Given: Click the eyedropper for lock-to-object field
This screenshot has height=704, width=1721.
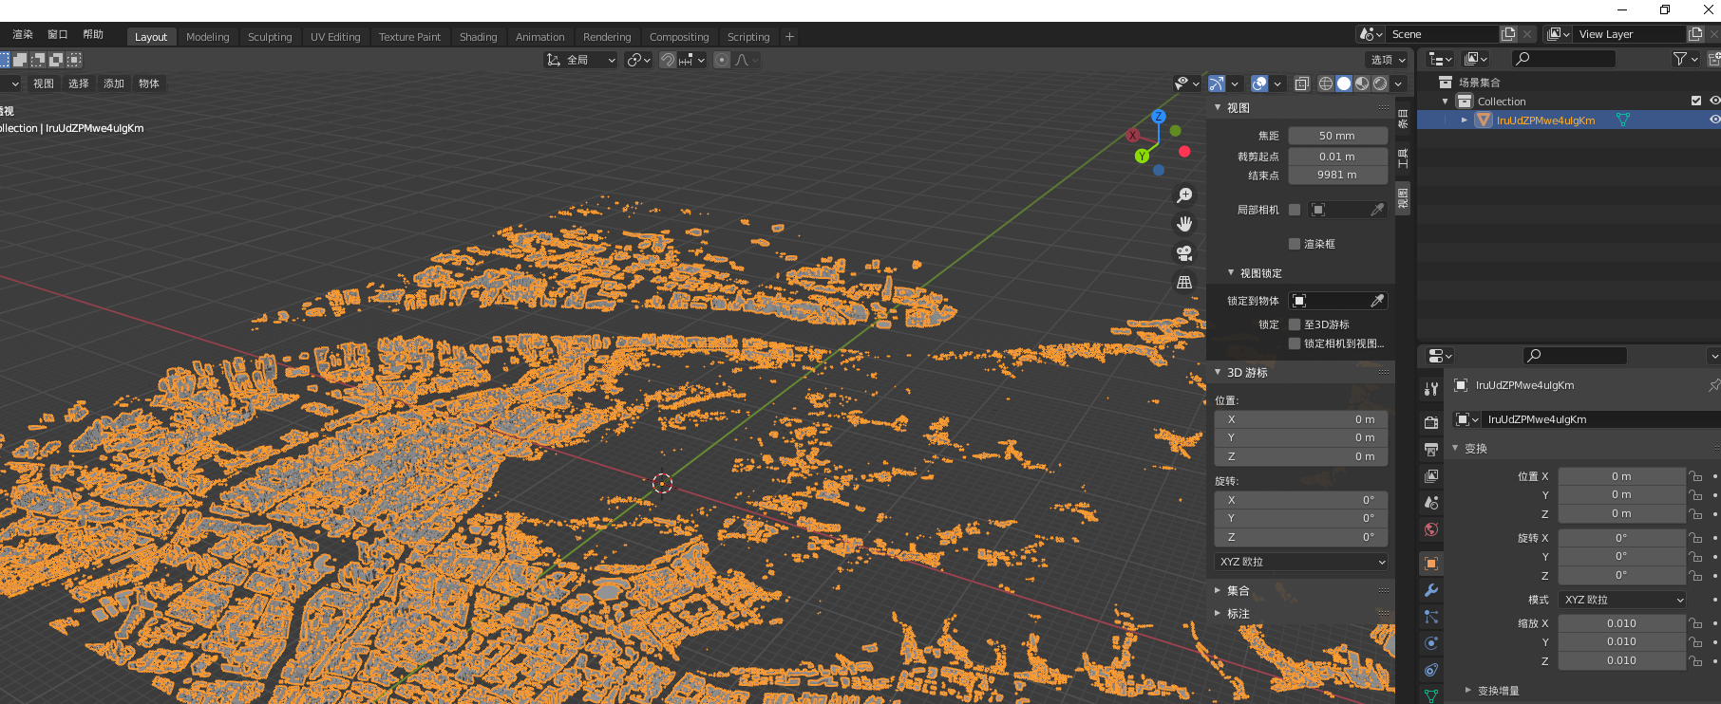Looking at the screenshot, I should pyautogui.click(x=1377, y=301).
